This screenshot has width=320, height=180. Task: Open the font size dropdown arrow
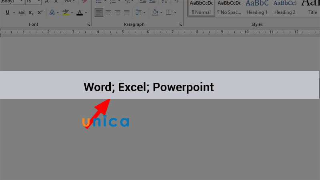[39, 2]
